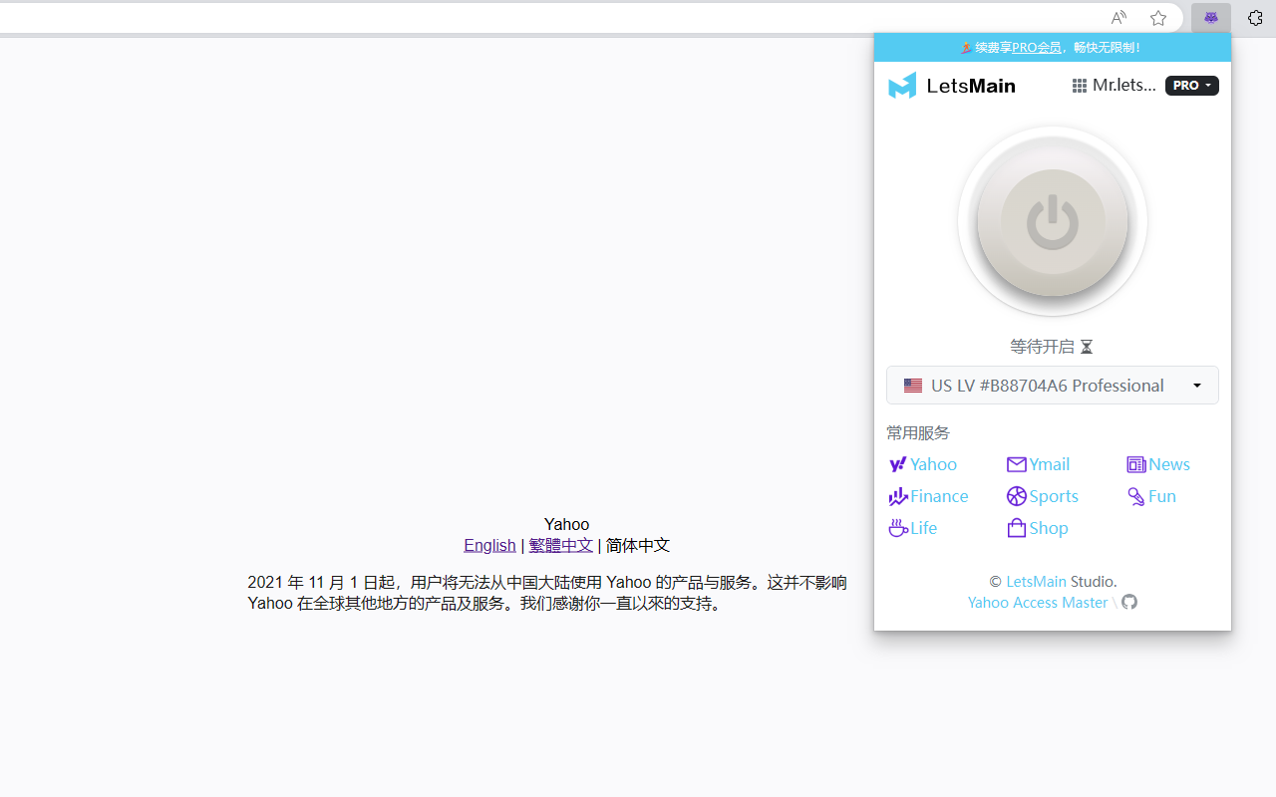Click the Yahoo heading on page
The height and width of the screenshot is (797, 1276).
pos(566,524)
